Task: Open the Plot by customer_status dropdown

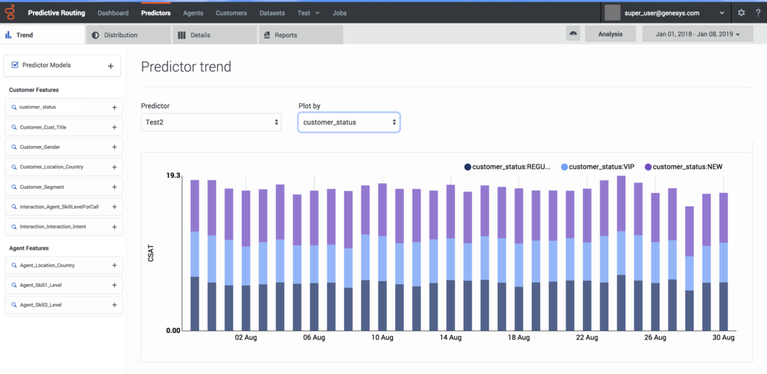Action: pyautogui.click(x=348, y=122)
